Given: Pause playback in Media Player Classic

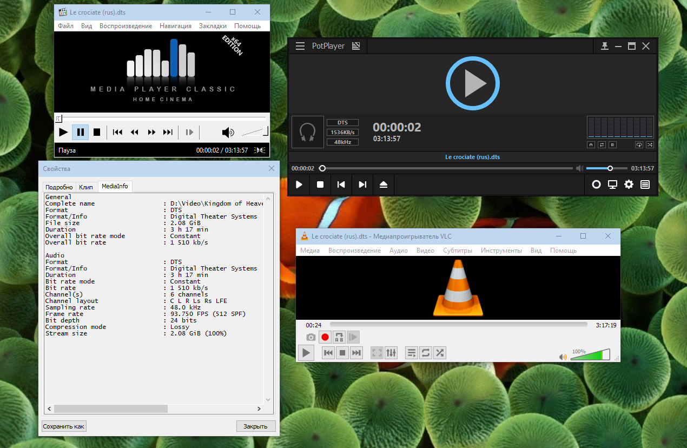Looking at the screenshot, I should [x=80, y=132].
